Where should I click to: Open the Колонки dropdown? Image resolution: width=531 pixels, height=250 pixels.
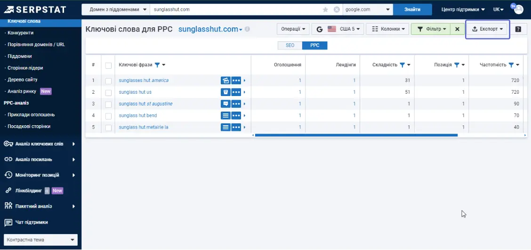coord(388,29)
